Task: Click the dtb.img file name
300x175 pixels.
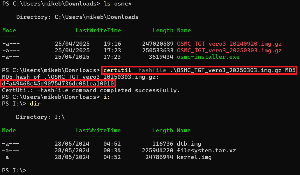Action: 189,144
